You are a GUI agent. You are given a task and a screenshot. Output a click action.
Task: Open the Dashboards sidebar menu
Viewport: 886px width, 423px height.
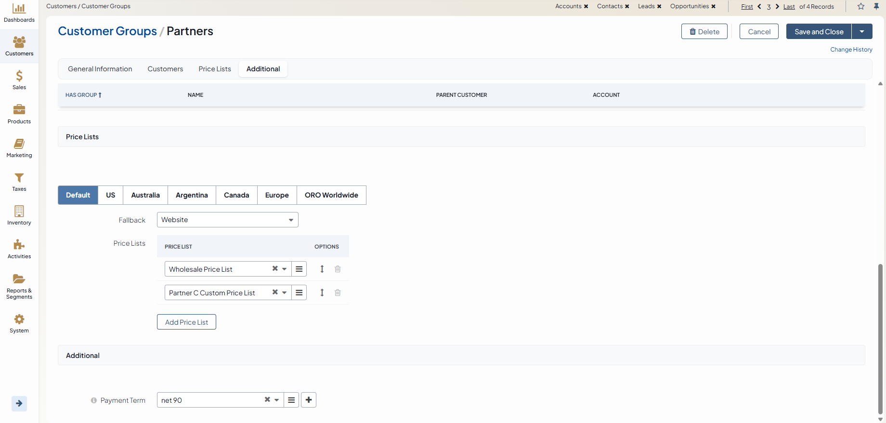pyautogui.click(x=19, y=13)
